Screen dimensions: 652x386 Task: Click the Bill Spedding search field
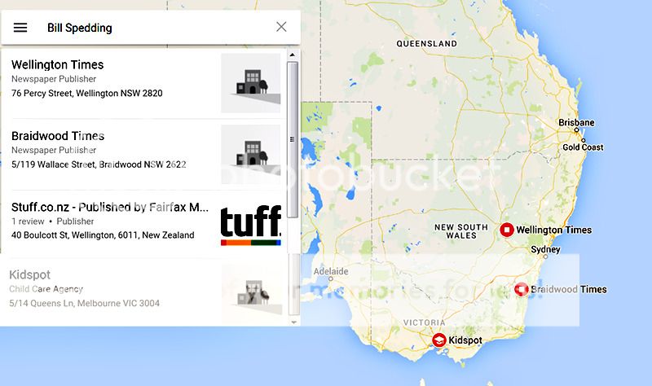[x=155, y=28]
